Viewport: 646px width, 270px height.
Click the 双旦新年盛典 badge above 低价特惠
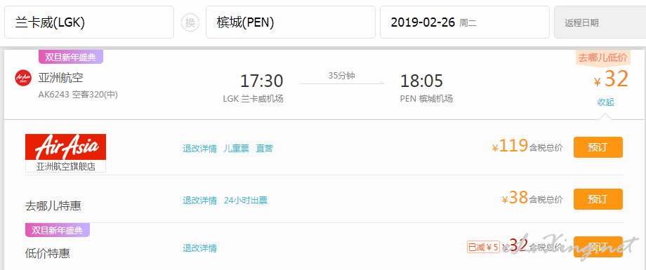tap(58, 230)
